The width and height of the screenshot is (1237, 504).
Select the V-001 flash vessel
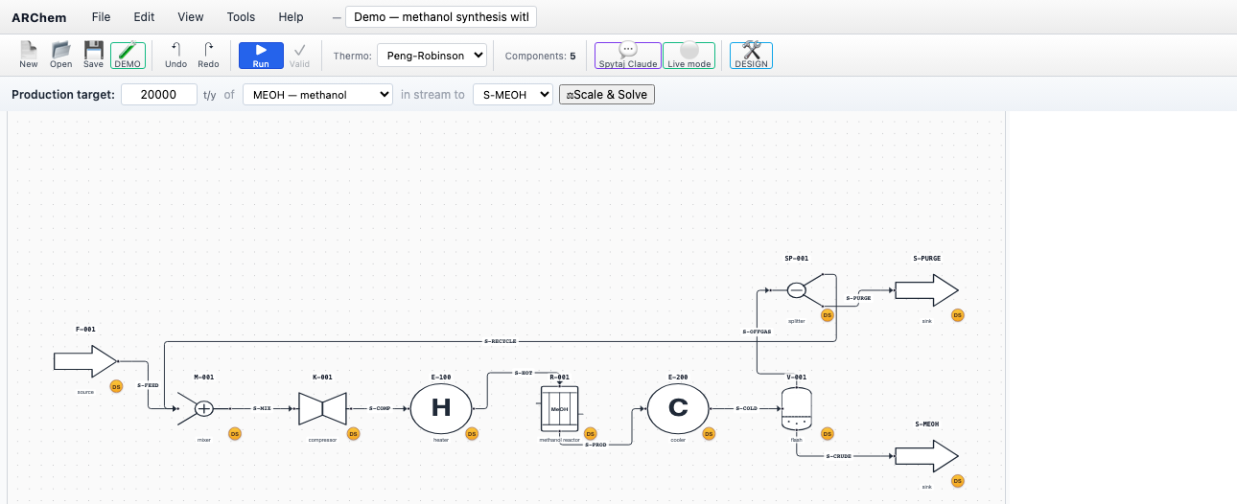[x=797, y=408]
